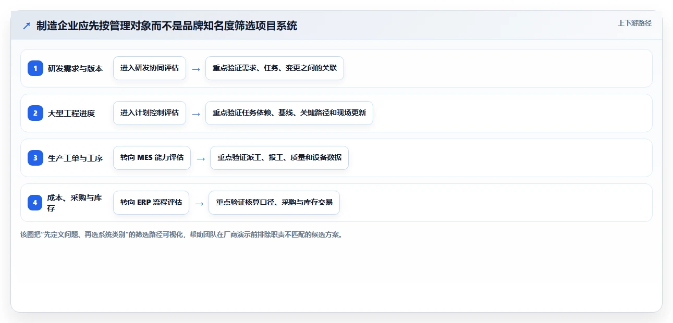The height and width of the screenshot is (323, 673).
Task: Click the arrow after 进入研发协同评估
Action: pyautogui.click(x=196, y=69)
